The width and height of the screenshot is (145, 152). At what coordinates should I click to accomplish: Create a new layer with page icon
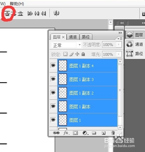click(x=104, y=133)
